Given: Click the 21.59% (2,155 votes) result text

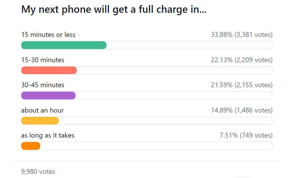Looking at the screenshot, I should [x=242, y=85].
